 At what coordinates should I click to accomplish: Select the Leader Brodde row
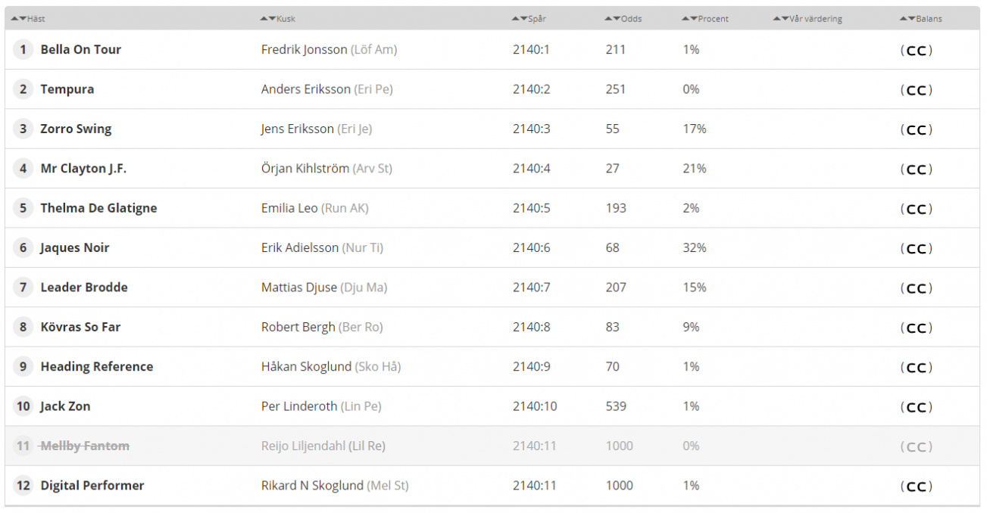pos(492,288)
